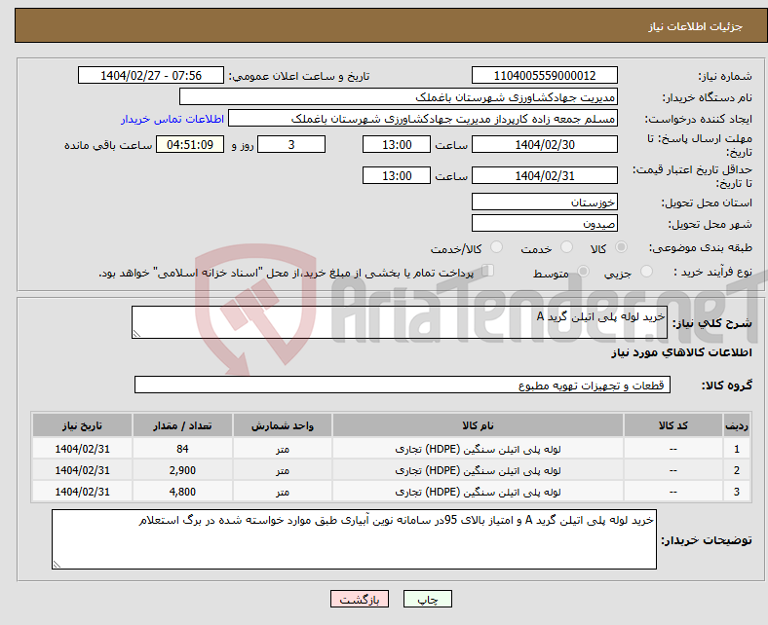Screen dimensions: 768x625
Task: Toggle the اسناد خزانه اسلامی payment checkbox
Action: pos(488,271)
